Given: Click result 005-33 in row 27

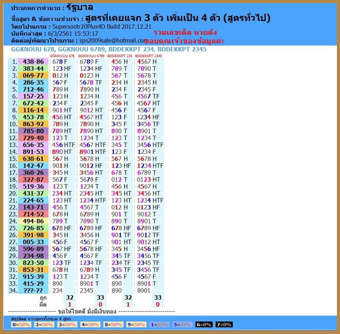Looking at the screenshot, I should [33, 242].
